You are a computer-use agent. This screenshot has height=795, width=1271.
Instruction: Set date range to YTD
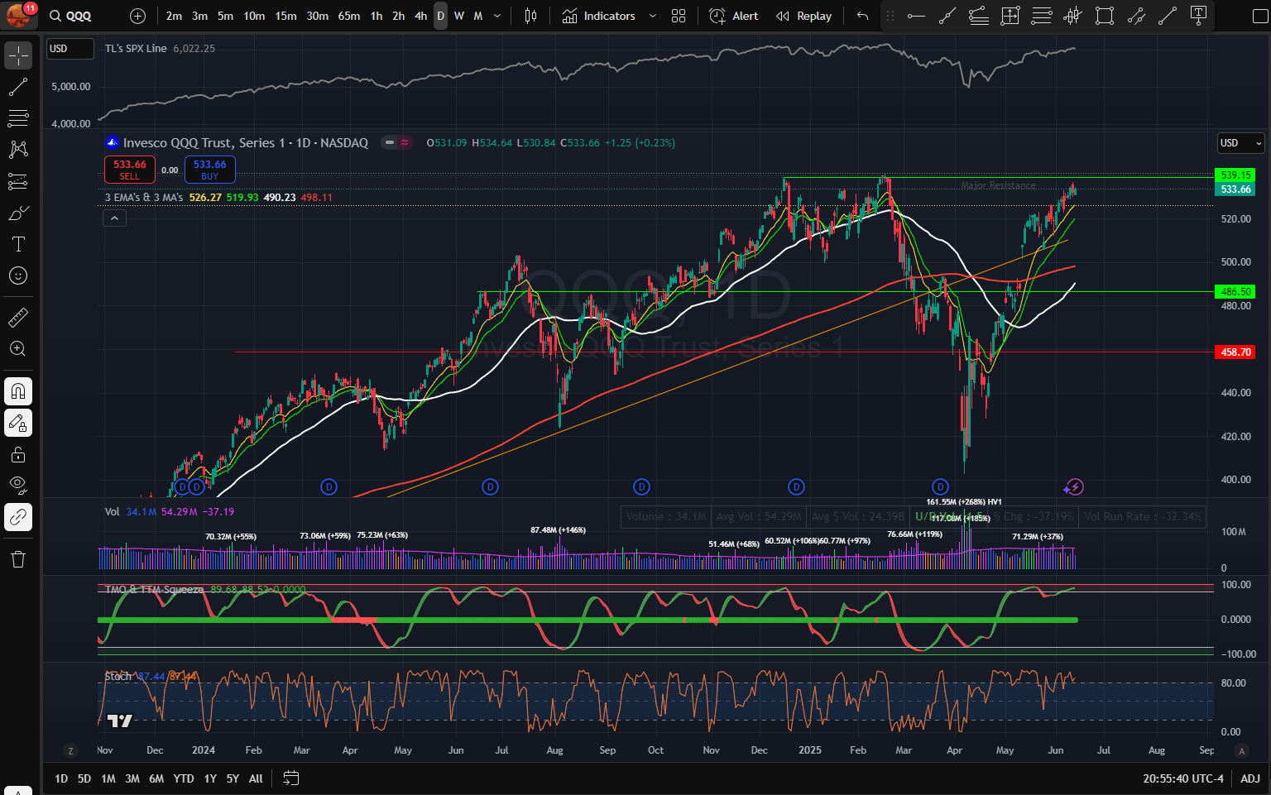(184, 778)
